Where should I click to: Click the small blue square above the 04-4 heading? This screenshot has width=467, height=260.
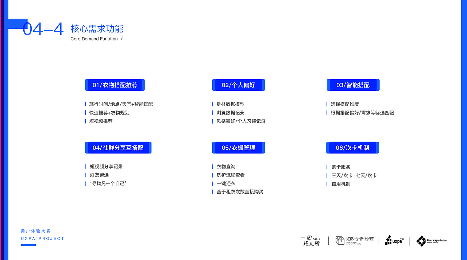click(x=18, y=23)
